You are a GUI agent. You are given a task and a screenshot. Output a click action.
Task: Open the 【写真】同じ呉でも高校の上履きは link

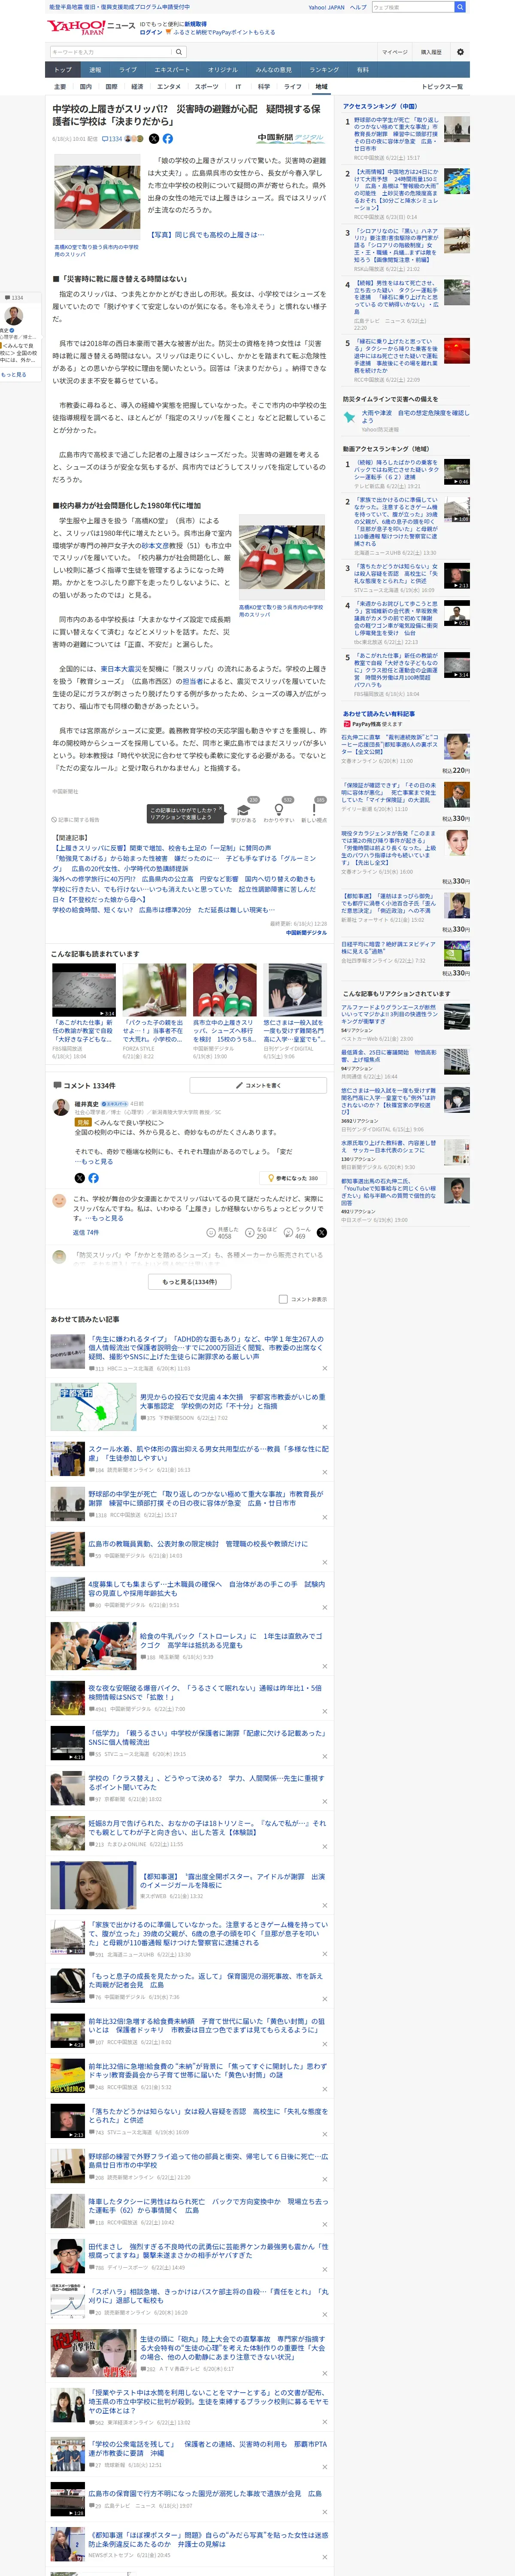coord(207,234)
